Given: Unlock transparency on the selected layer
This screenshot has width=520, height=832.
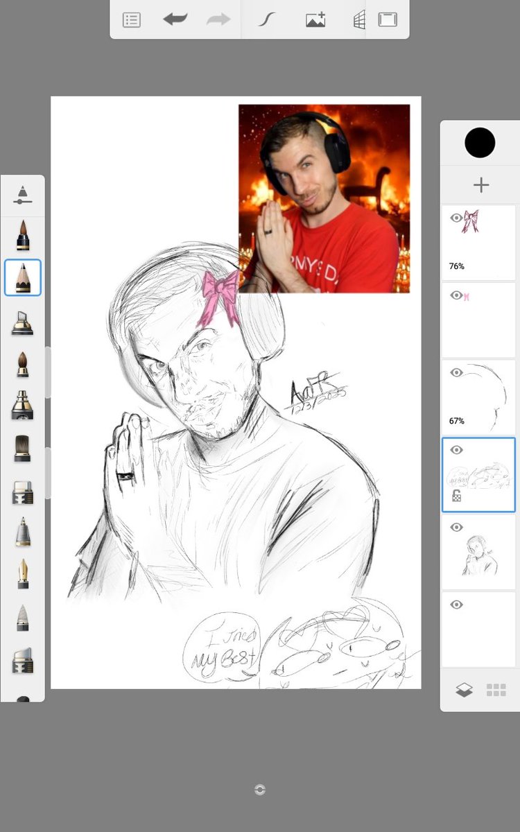Looking at the screenshot, I should 458,496.
